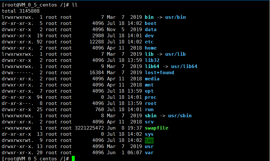270x161 pixels.
Task: Click the var directory name
Action: 149,153
